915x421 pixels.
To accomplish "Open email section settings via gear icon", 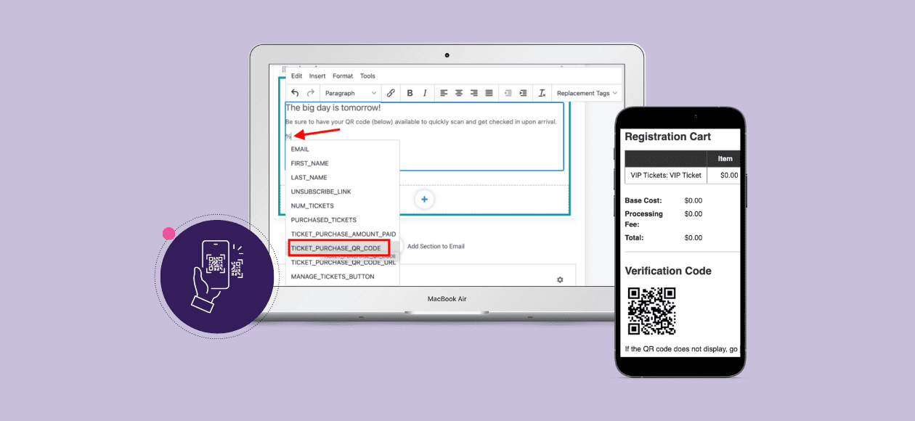I will point(561,279).
